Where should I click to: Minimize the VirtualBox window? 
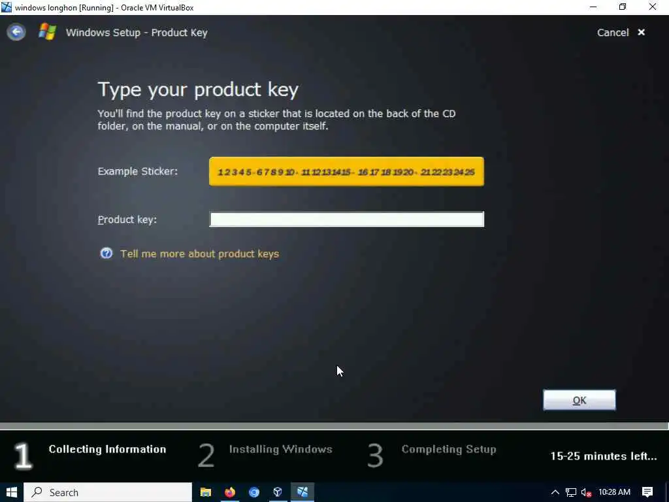(x=593, y=7)
